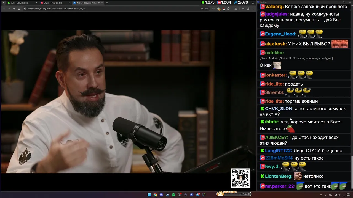Bookmark this page with the star
The width and height of the screenshot is (353, 198).
tap(206, 9)
